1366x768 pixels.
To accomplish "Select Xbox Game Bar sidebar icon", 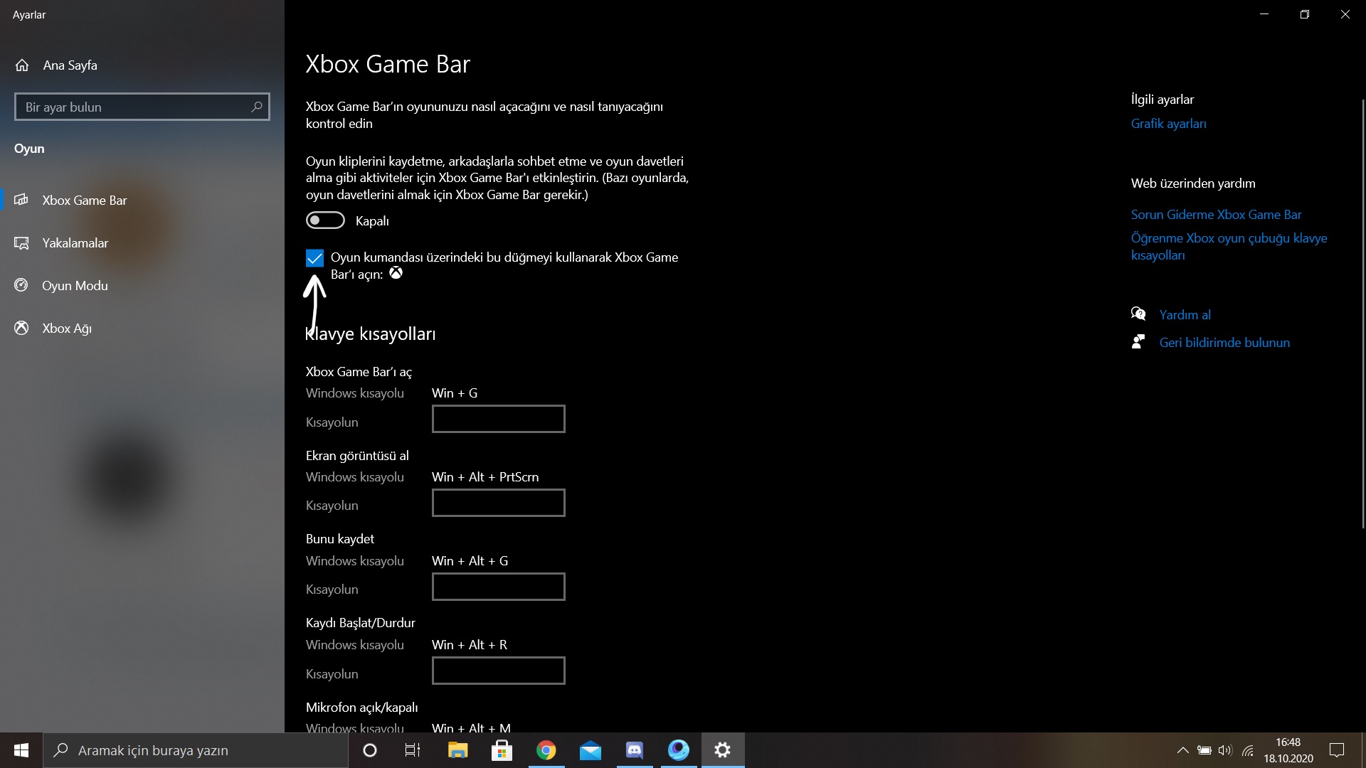I will coord(21,200).
